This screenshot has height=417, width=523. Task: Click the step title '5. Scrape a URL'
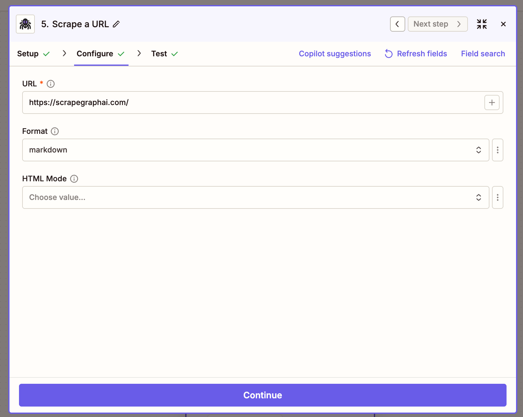pos(75,24)
